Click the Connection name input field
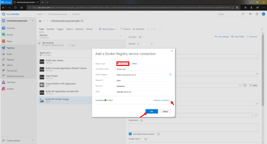 click(141, 69)
